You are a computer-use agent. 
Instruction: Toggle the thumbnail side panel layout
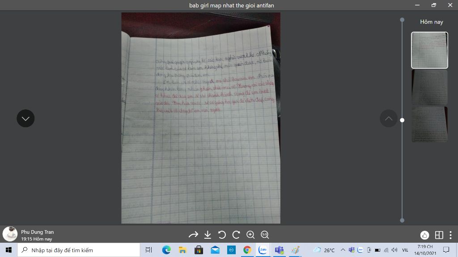click(439, 235)
